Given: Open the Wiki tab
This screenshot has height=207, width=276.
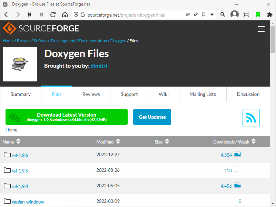Looking at the screenshot, I should point(164,94).
